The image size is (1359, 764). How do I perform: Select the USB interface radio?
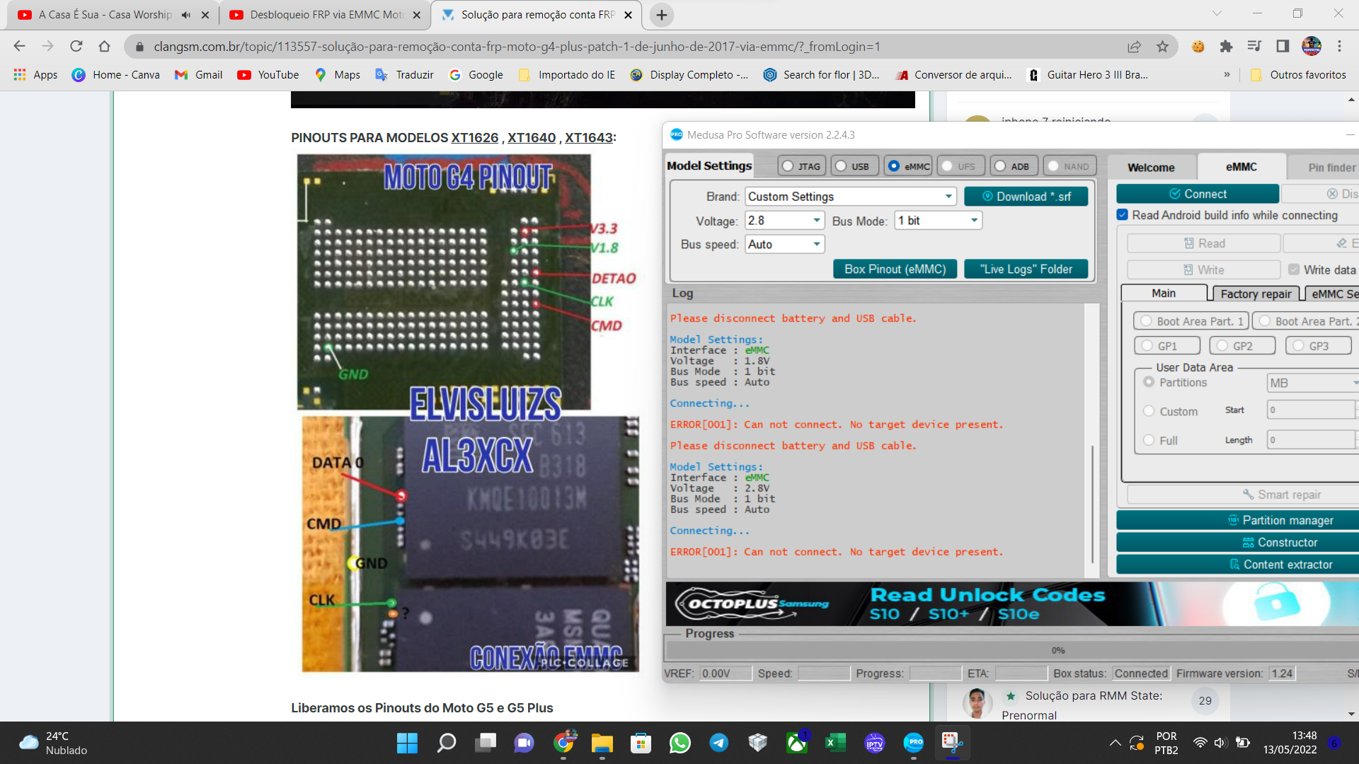(854, 166)
